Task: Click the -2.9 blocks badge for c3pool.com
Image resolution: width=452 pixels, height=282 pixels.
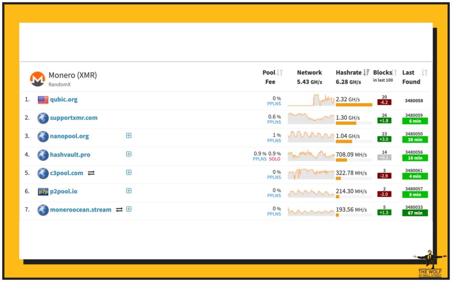Action: (384, 176)
